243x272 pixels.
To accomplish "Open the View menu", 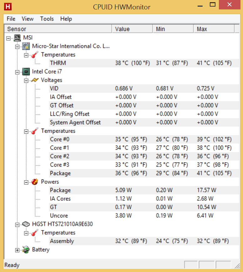I will pyautogui.click(x=28, y=19).
